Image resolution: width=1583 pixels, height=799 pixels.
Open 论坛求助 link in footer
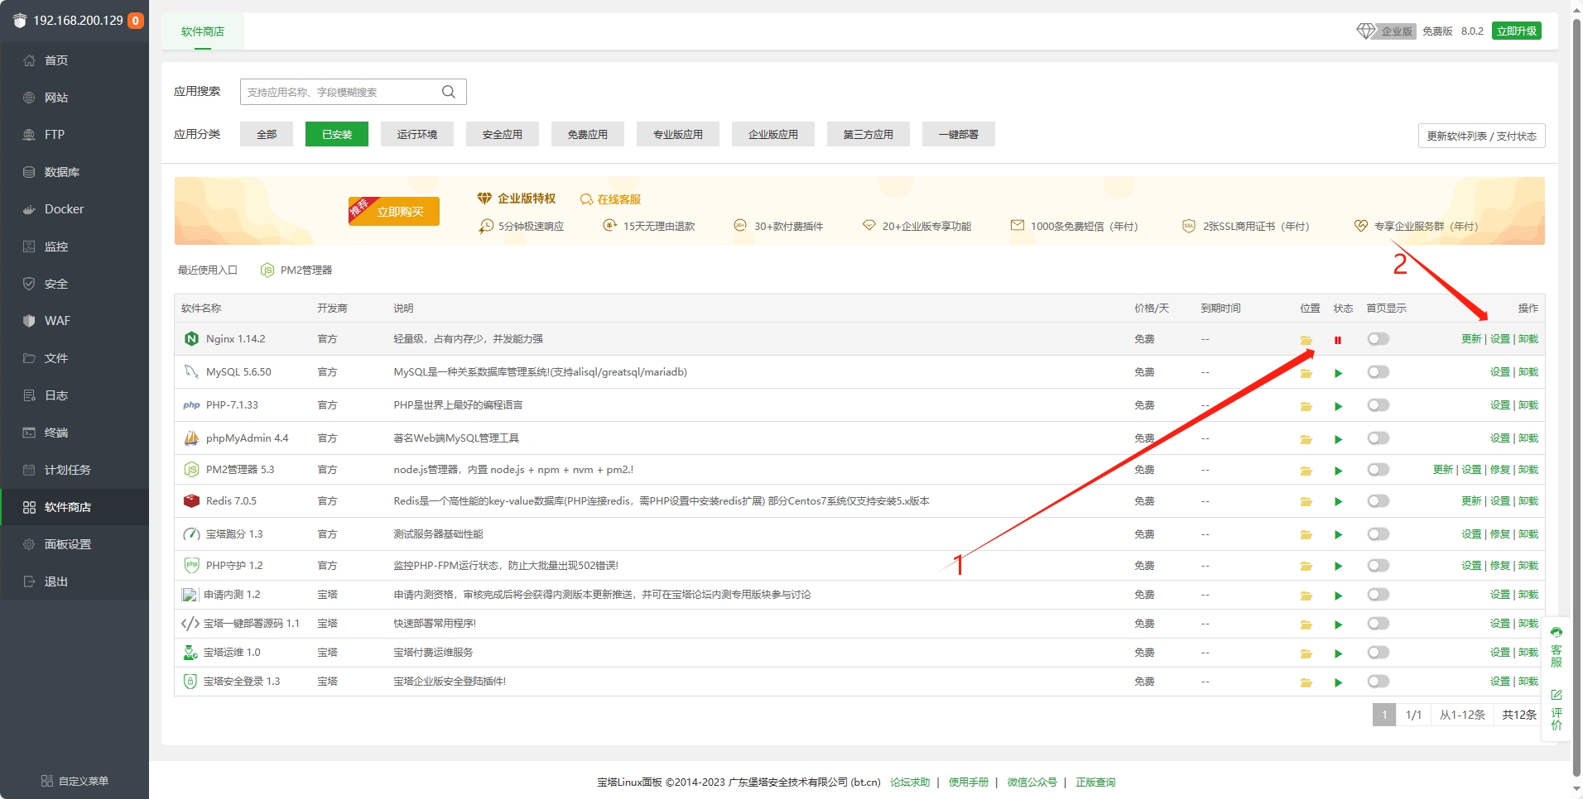click(x=910, y=782)
